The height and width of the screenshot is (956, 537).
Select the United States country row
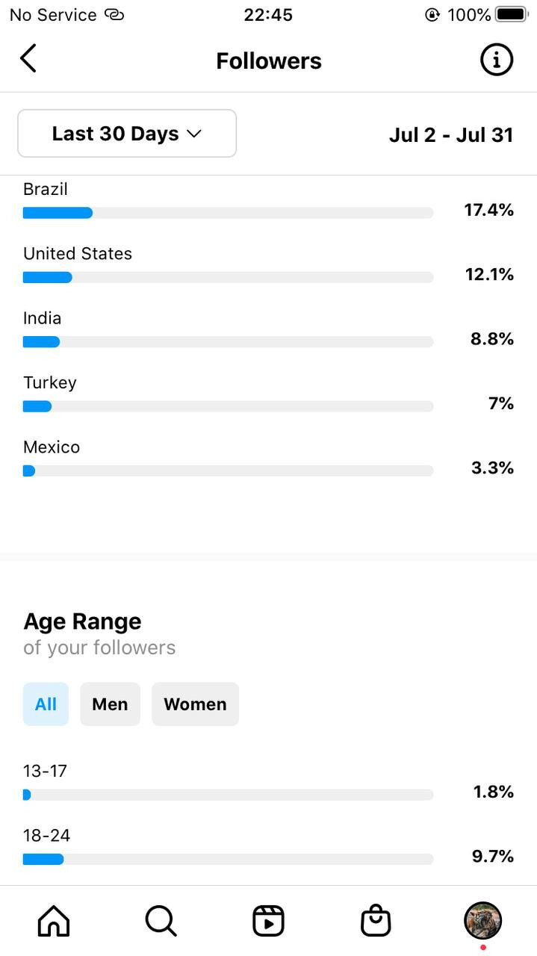[x=268, y=265]
